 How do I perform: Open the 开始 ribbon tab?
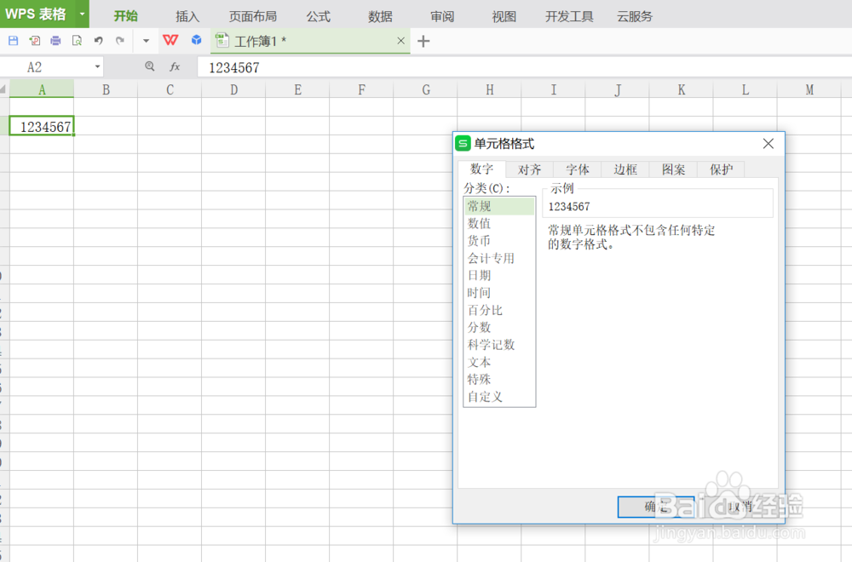point(125,16)
